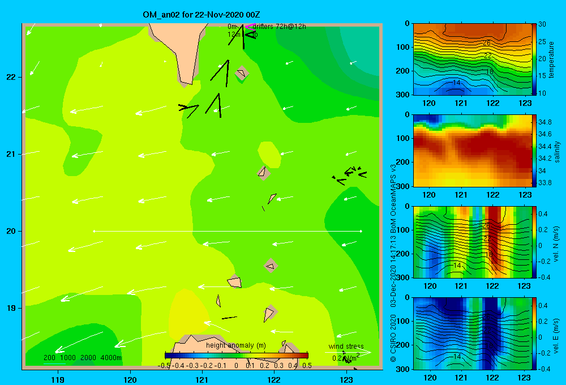Screen dimensions: 566x385
Task: Open the salinity cross-section panel
Action: point(472,151)
